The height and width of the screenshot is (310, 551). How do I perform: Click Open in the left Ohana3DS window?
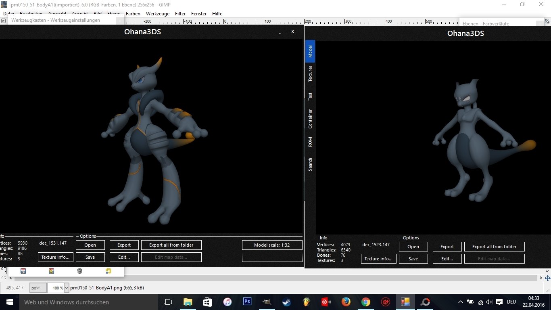pyautogui.click(x=90, y=245)
